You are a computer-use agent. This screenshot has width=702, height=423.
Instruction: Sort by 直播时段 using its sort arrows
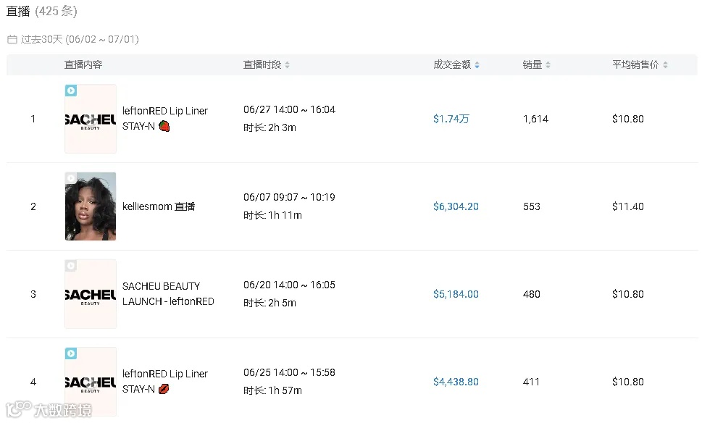click(287, 65)
